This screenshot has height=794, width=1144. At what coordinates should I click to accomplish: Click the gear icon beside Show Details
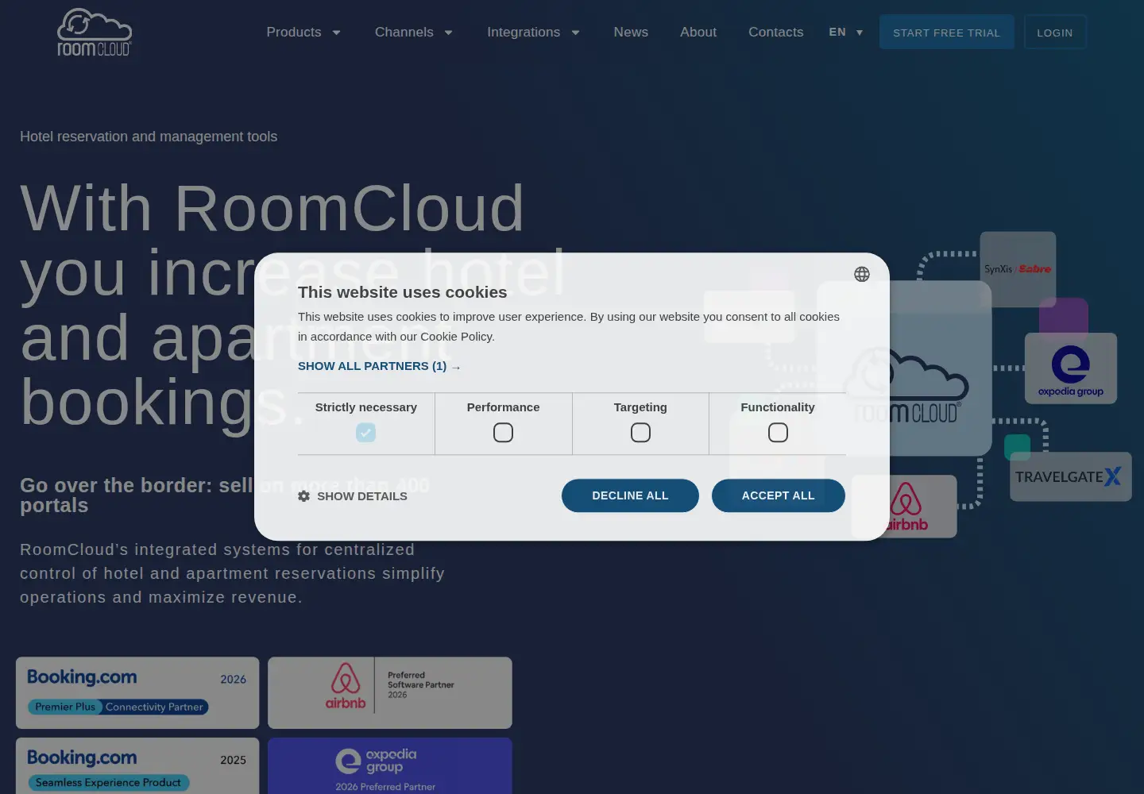click(x=303, y=495)
